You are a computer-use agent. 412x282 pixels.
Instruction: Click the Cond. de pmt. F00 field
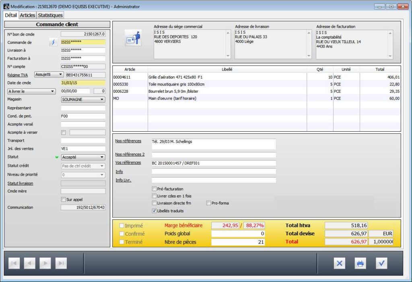point(83,116)
